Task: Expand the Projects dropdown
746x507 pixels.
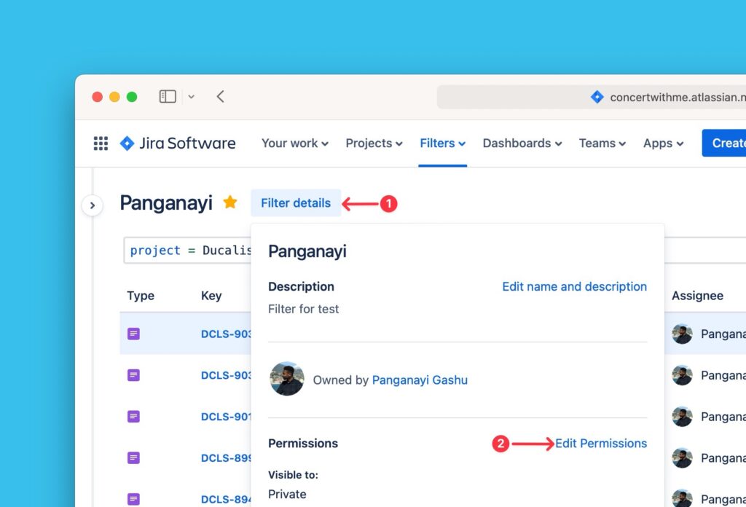Action: 373,143
